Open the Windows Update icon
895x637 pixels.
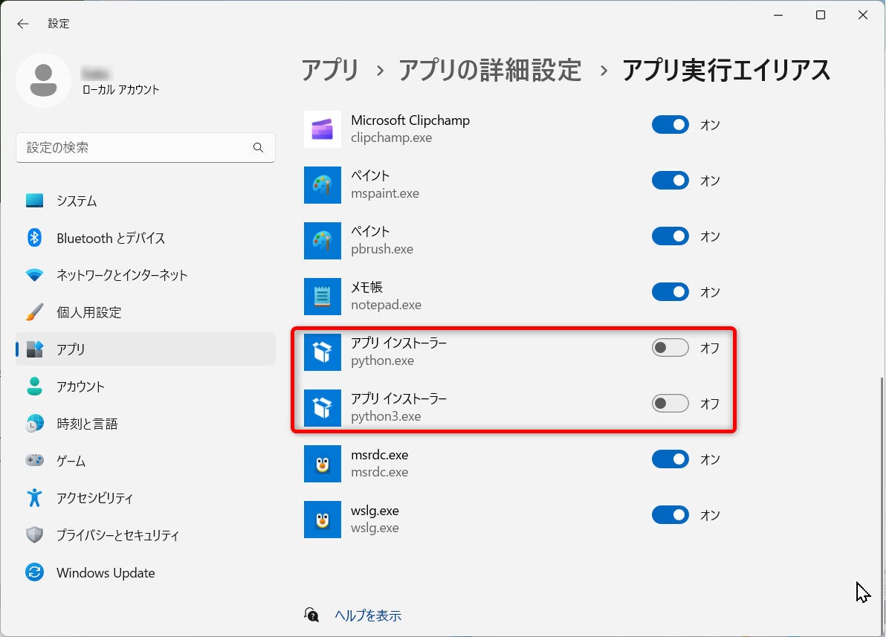click(x=34, y=572)
